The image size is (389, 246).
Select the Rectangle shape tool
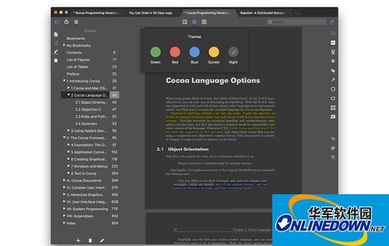point(333,98)
